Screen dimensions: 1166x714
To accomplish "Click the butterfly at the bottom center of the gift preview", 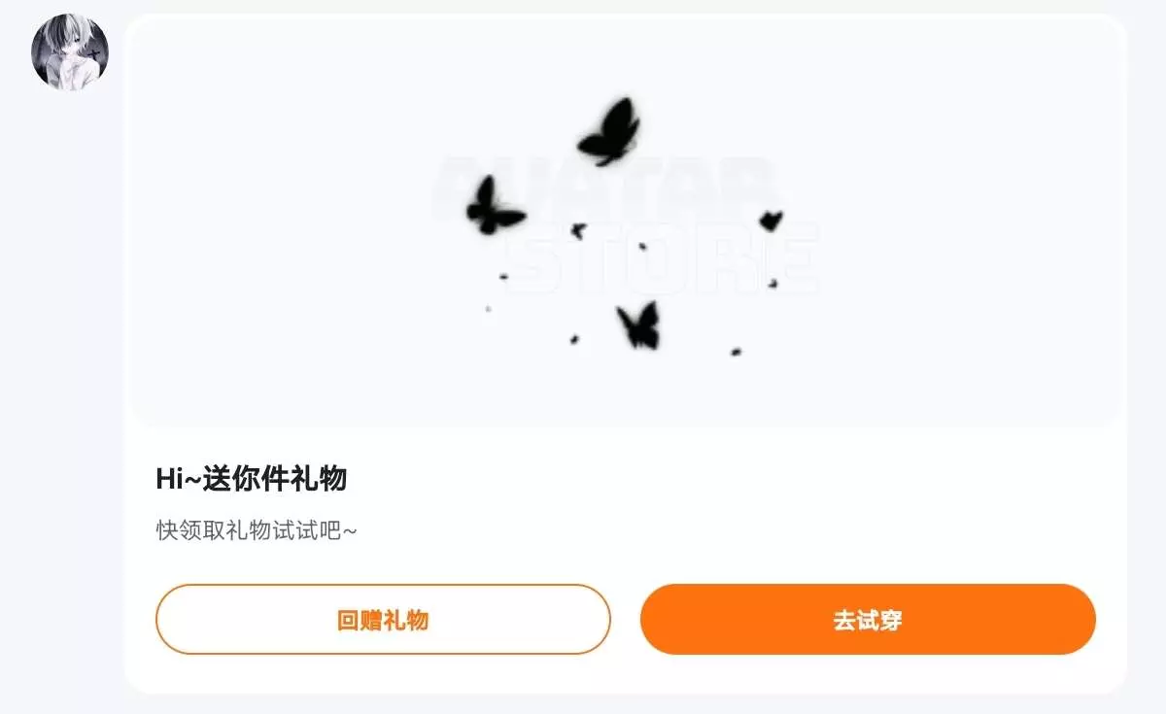I will [x=638, y=325].
